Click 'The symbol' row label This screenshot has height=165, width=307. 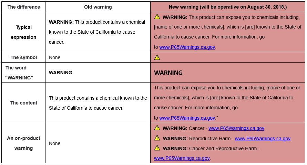tap(24, 57)
